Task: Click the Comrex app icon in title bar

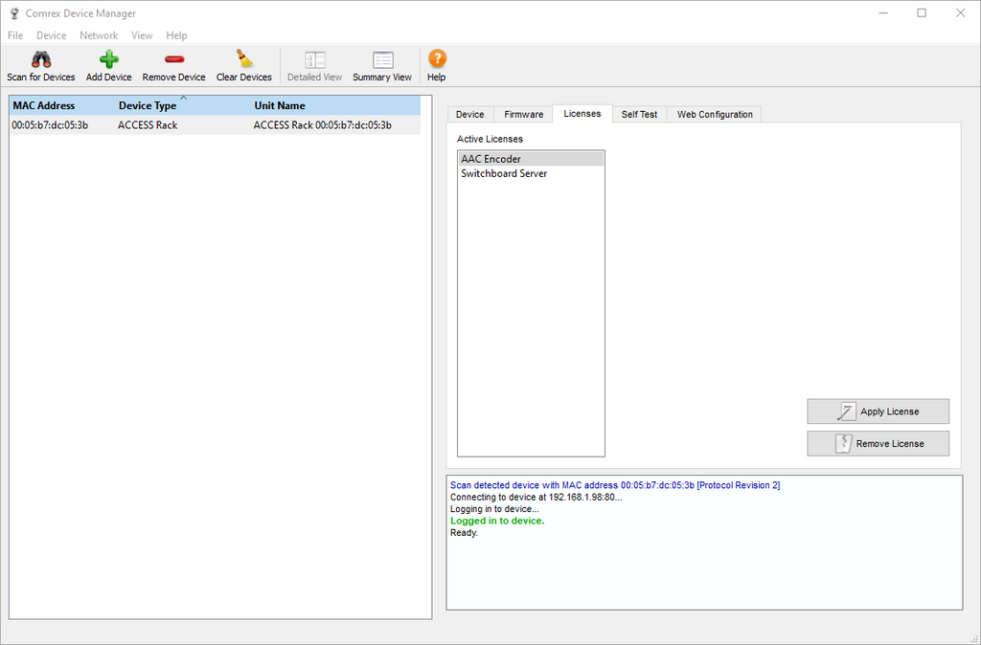Action: coord(13,13)
